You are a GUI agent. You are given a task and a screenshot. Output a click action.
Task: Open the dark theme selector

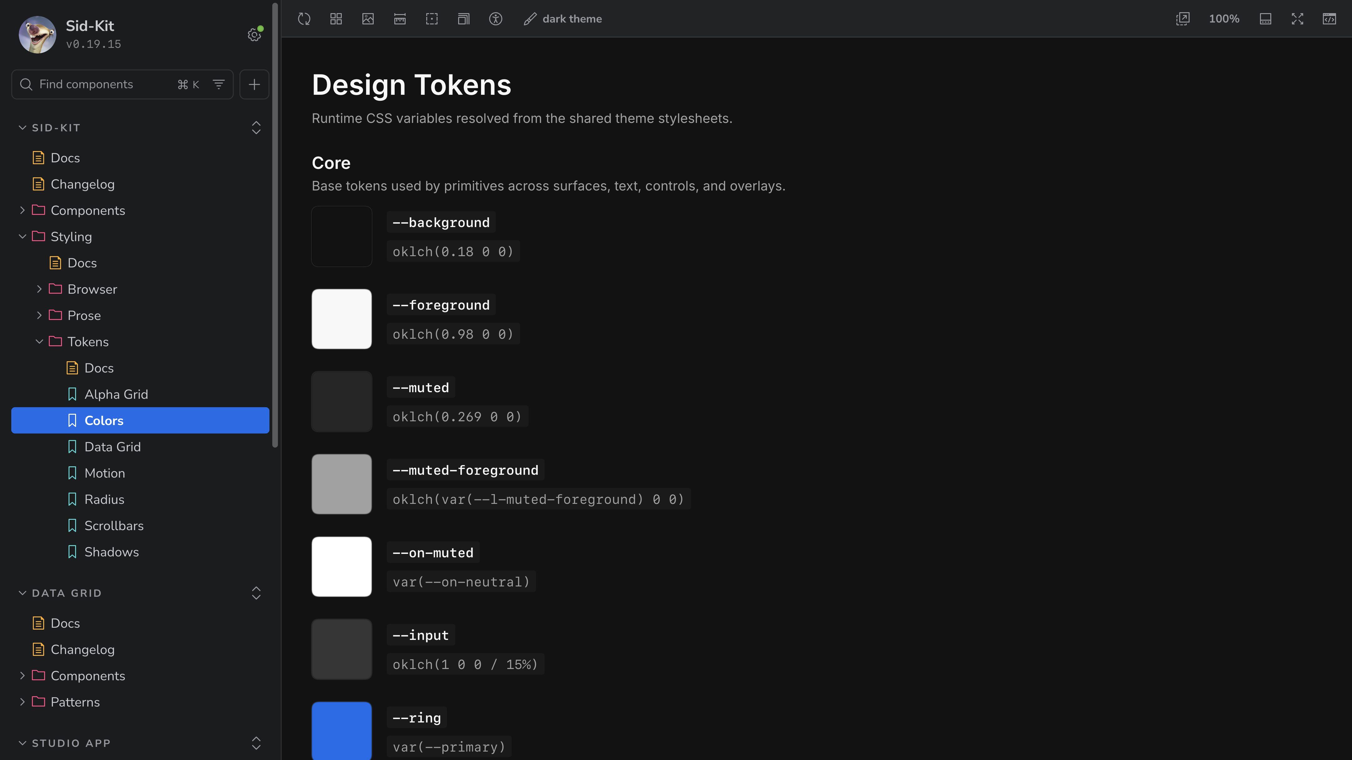click(x=563, y=19)
